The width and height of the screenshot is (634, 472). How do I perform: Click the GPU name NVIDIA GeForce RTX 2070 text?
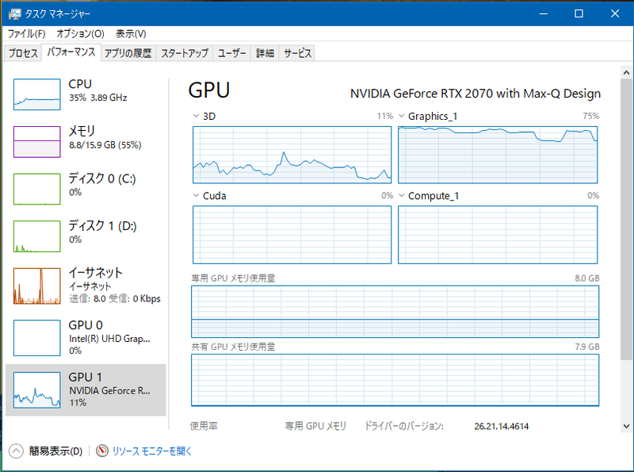(475, 94)
